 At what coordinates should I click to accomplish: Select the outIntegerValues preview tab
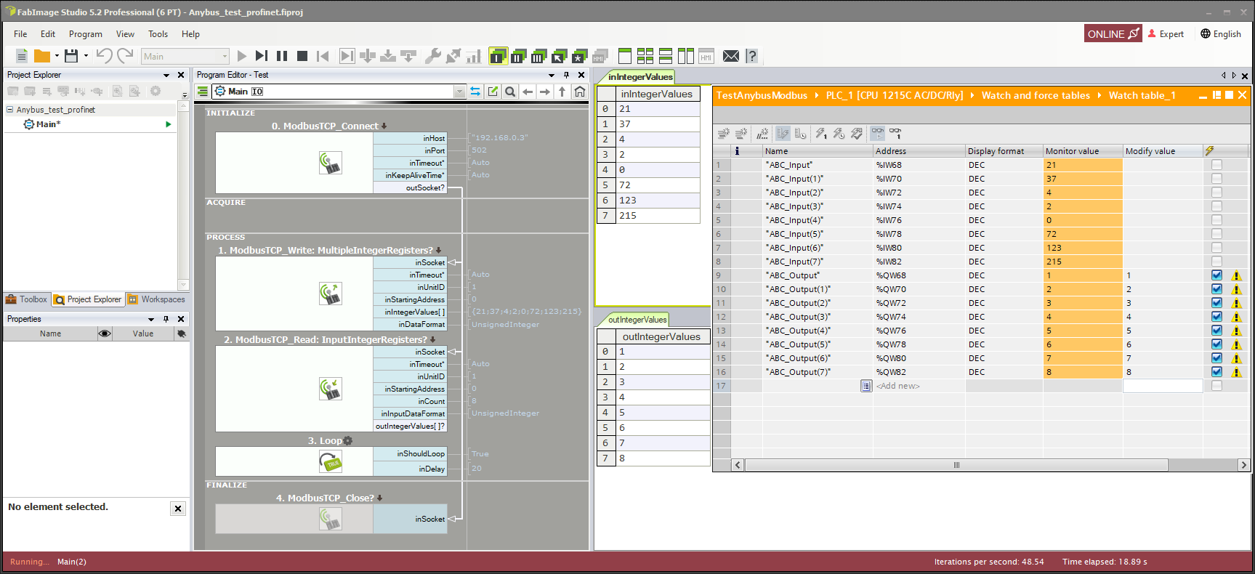point(637,320)
